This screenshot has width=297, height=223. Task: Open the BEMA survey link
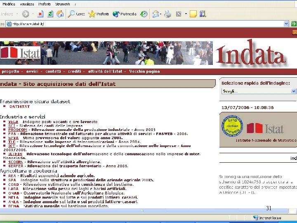pyautogui.click(x=14, y=206)
